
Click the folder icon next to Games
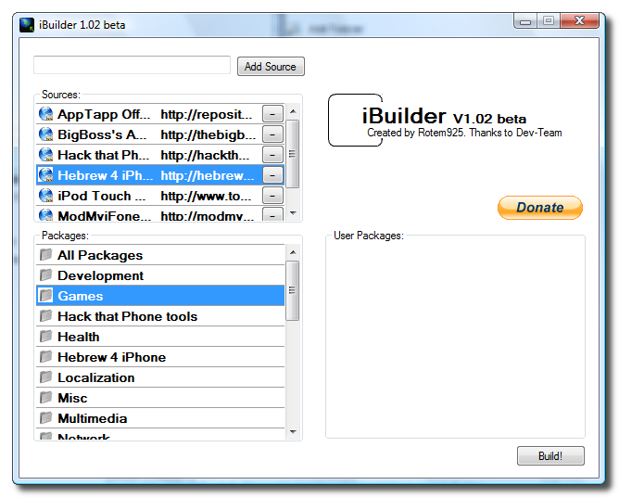pyautogui.click(x=45, y=296)
